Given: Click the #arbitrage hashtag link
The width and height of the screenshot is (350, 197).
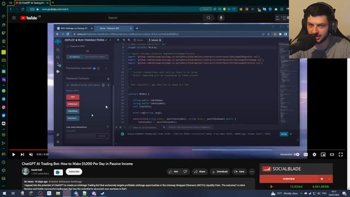Looking at the screenshot, I should 77,182.
